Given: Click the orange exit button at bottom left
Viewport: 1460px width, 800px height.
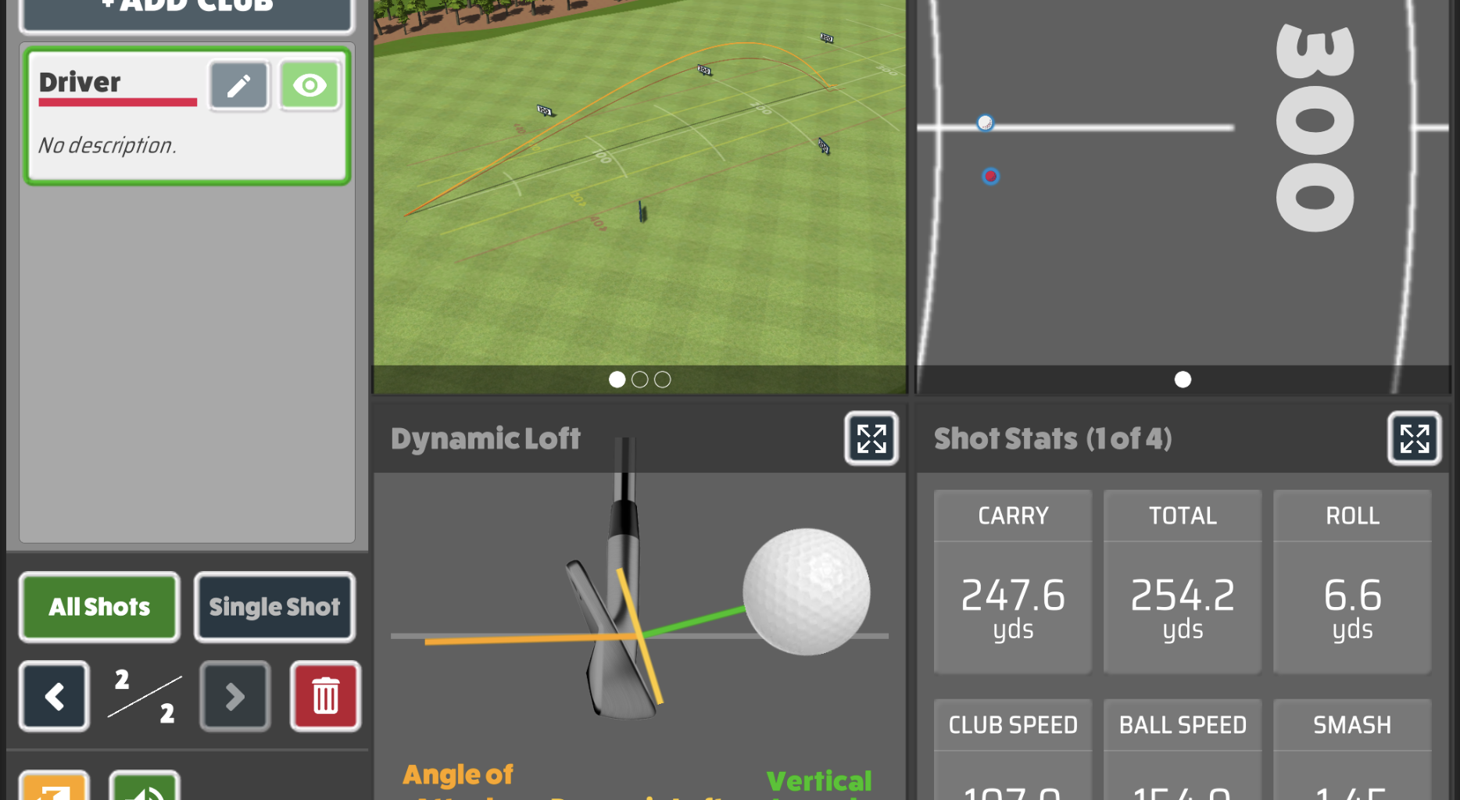Looking at the screenshot, I should tap(54, 787).
